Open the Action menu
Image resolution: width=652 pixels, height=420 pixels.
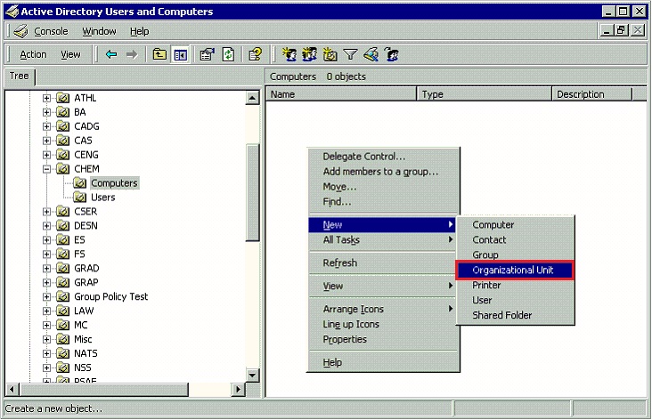click(33, 54)
